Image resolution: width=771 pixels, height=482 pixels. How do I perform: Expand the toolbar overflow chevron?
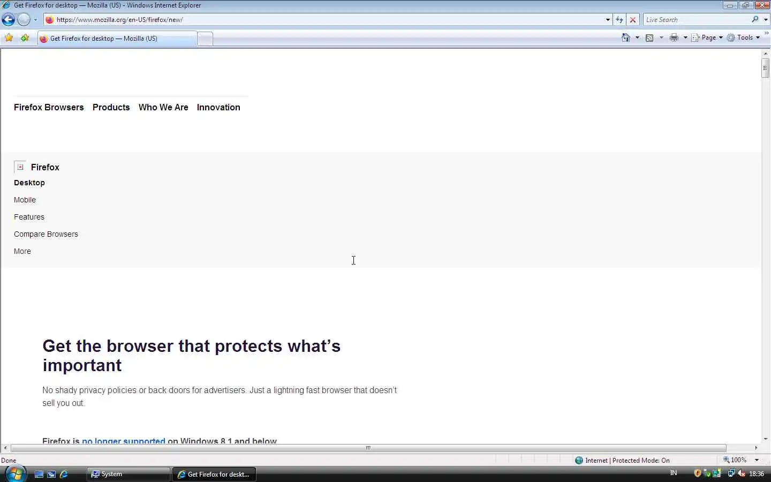tap(766, 33)
